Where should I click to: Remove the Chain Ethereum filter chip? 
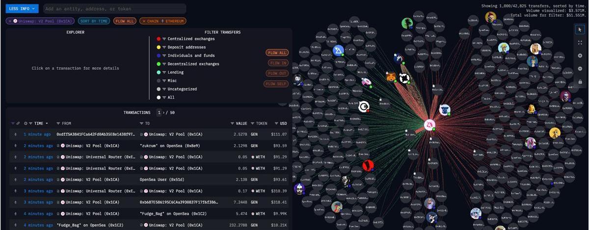click(143, 21)
